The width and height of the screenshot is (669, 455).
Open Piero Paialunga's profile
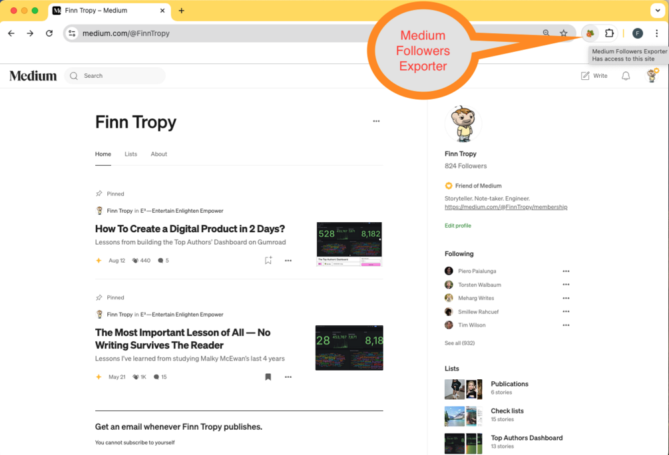coord(477,271)
